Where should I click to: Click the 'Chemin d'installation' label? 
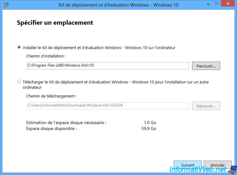tap(46, 56)
